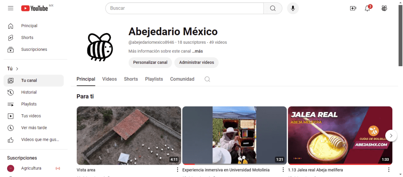Viewport: 403px width, 177px height.
Task: Open Jalea Real video thumbnail
Action: pyautogui.click(x=340, y=135)
